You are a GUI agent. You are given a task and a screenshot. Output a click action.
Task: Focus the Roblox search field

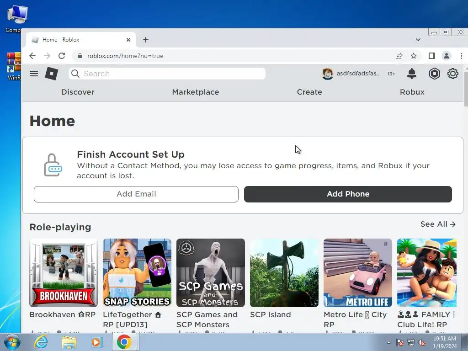pos(167,74)
